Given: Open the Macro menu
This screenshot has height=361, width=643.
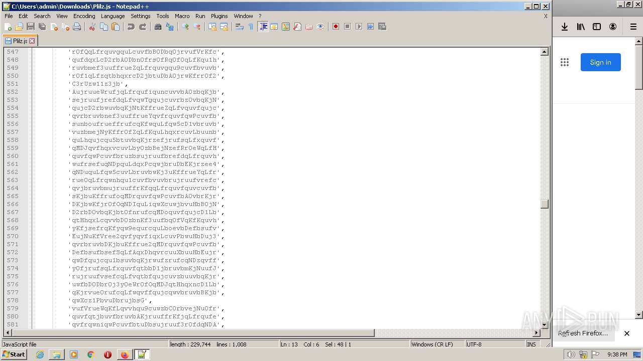Looking at the screenshot, I should [182, 16].
